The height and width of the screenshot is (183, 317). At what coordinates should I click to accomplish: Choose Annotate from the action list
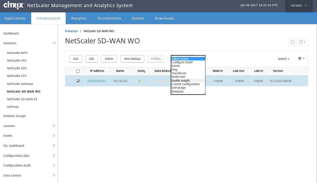pos(188,91)
